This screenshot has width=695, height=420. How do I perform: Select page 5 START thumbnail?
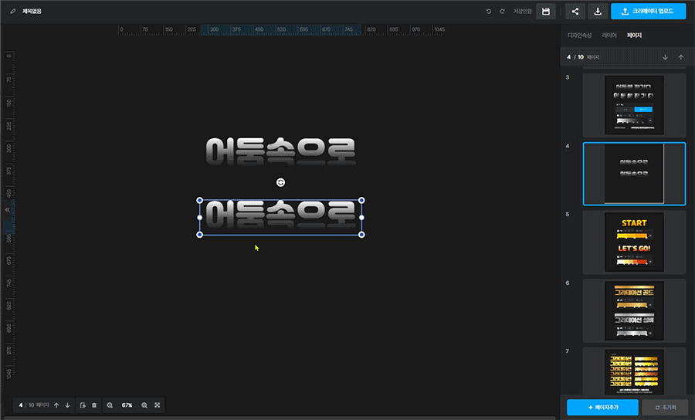pos(634,242)
